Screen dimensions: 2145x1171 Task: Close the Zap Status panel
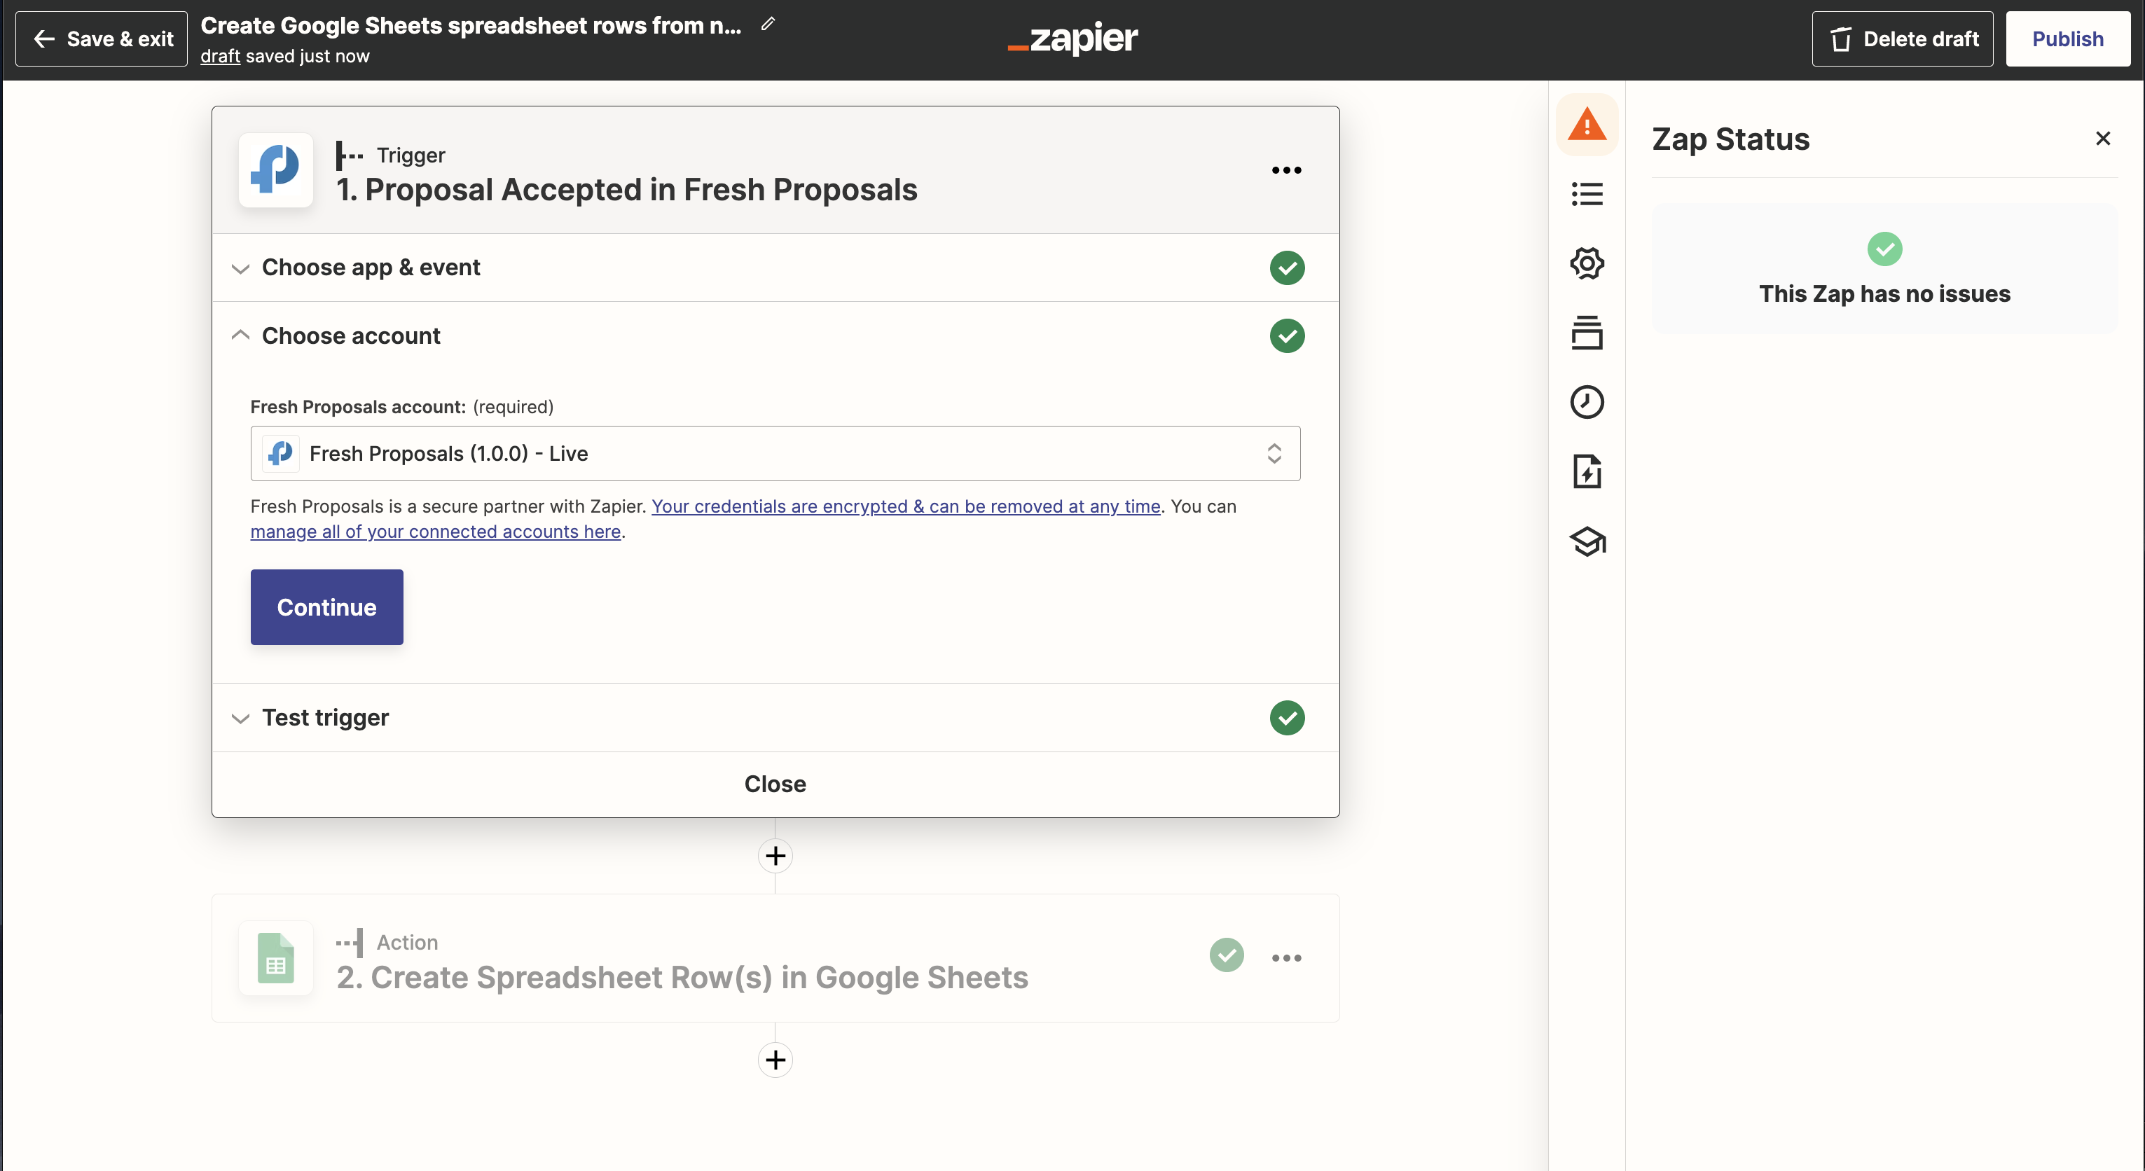[x=2102, y=138]
